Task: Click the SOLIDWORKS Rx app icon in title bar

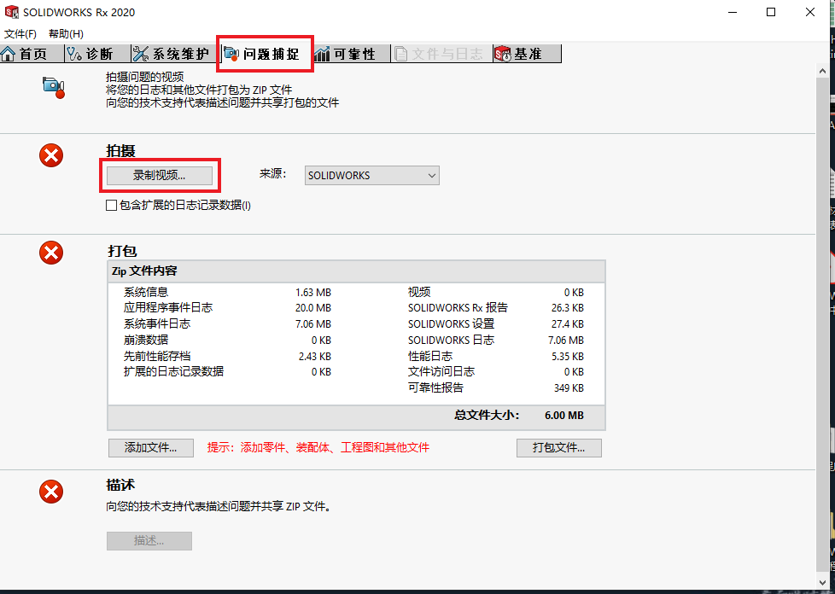Action: (x=12, y=12)
